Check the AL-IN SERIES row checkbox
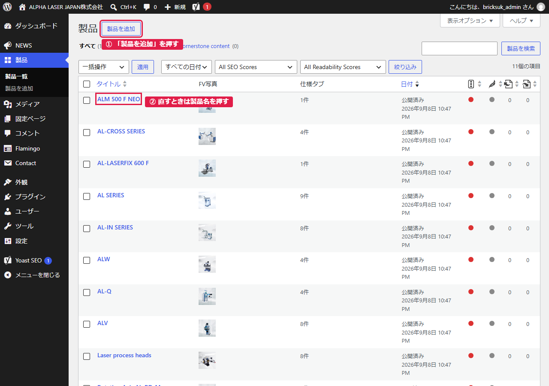 pos(87,229)
